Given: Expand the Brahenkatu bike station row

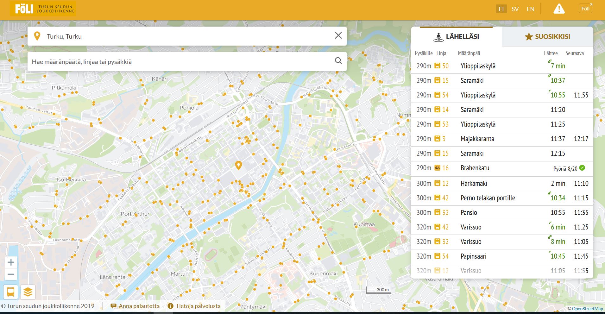Looking at the screenshot, I should [x=501, y=168].
